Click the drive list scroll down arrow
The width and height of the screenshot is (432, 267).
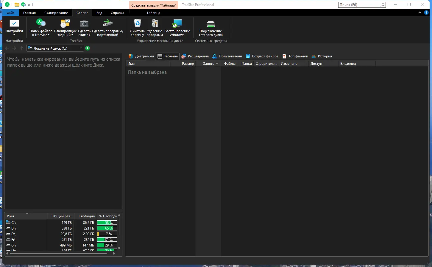coord(119,248)
